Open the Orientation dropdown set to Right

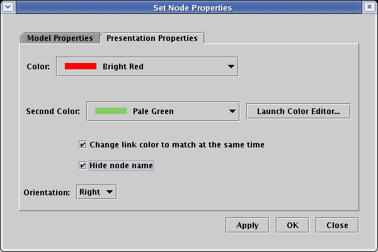(x=96, y=192)
